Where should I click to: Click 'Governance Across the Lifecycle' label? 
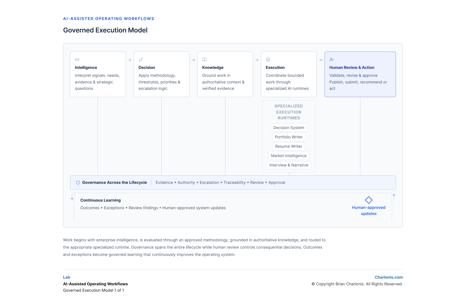click(114, 183)
